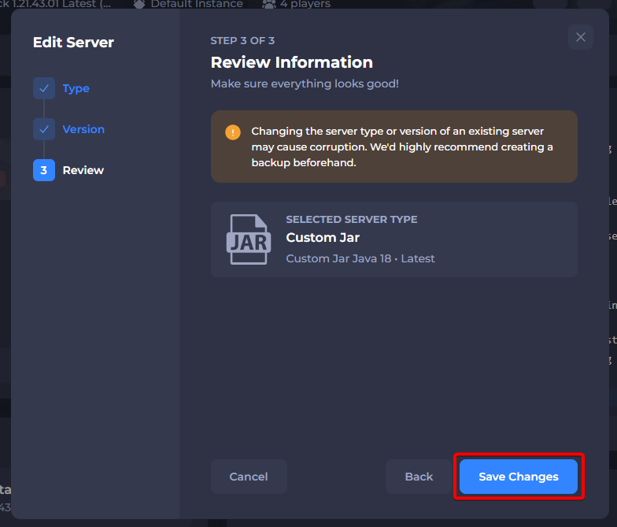This screenshot has height=527, width=617.
Task: Click 'Make sure everything looks good!' text
Action: pyautogui.click(x=305, y=84)
